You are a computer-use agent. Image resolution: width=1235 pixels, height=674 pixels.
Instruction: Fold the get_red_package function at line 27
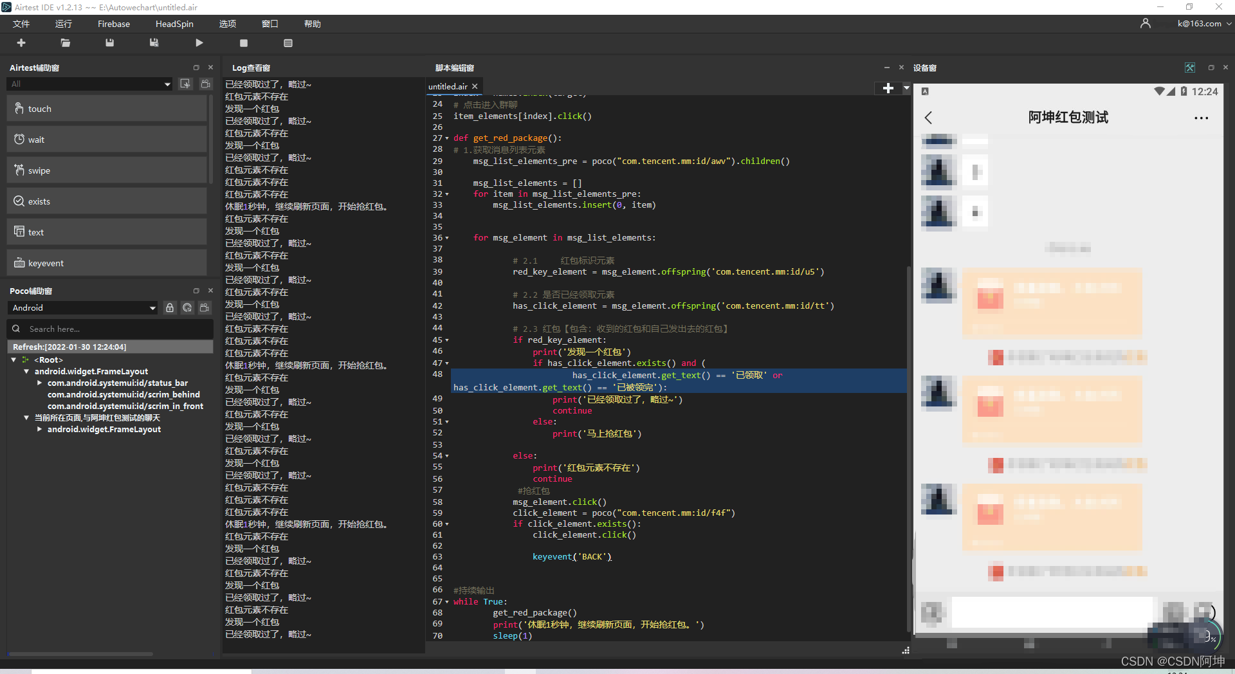click(x=447, y=138)
